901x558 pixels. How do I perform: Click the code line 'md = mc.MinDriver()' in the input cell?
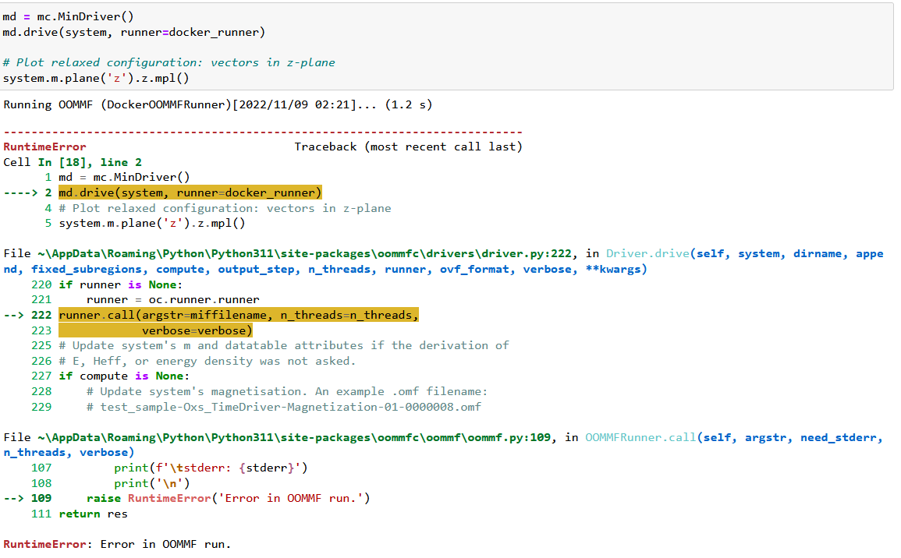68,16
